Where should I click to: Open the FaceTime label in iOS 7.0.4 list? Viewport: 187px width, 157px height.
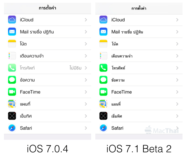coord(30,92)
